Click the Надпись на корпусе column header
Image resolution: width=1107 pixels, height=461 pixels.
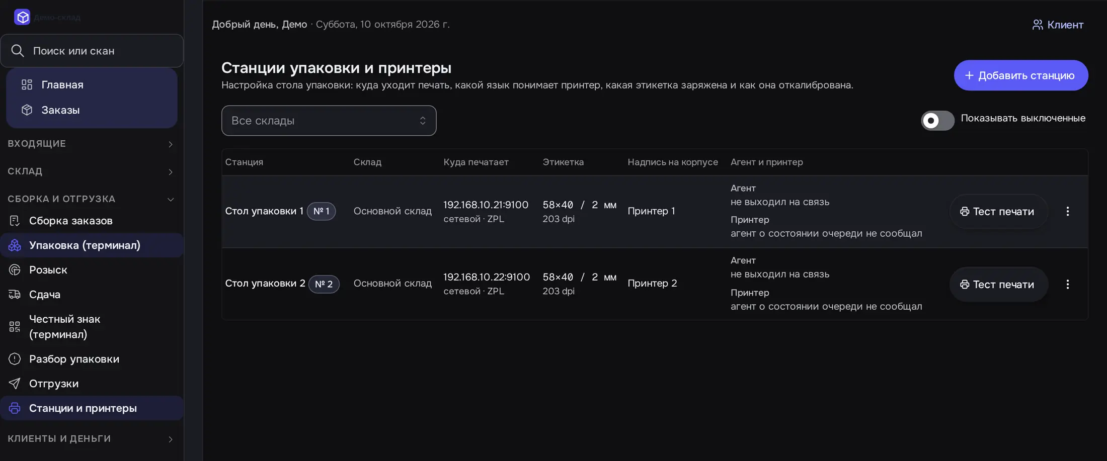(x=673, y=162)
